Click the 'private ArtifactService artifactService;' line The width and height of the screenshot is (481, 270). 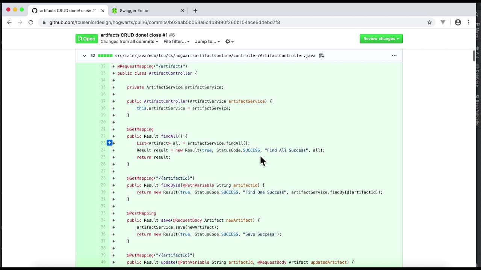click(175, 87)
